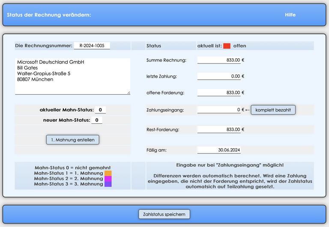This screenshot has width=329, height=227.
Task: Select the Summe Rechnung amount field
Action: tap(219, 60)
